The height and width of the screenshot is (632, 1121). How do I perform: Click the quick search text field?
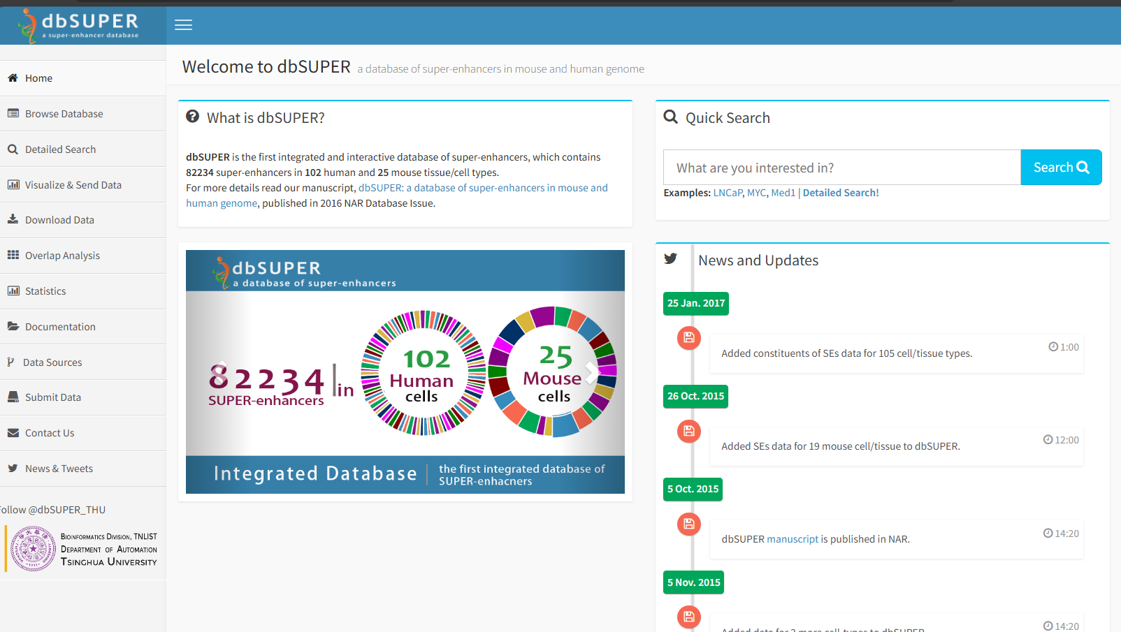841,168
